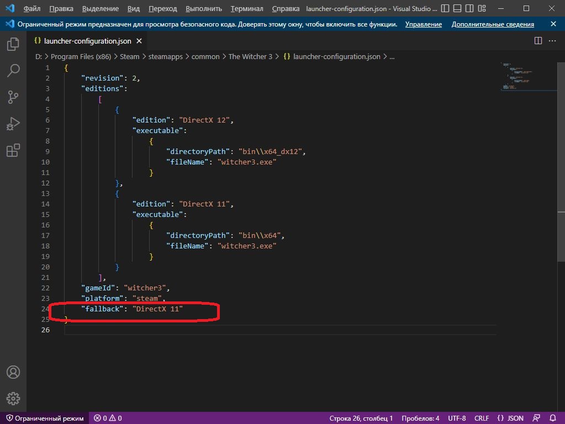
Task: Click the Ограниченный режим shield status item
Action: click(45, 418)
